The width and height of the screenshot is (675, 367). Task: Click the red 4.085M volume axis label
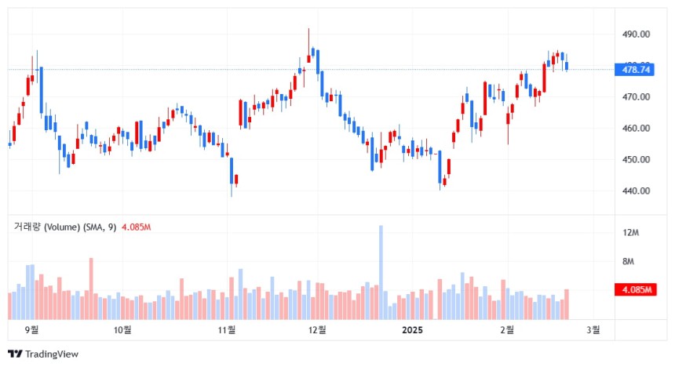click(x=636, y=289)
